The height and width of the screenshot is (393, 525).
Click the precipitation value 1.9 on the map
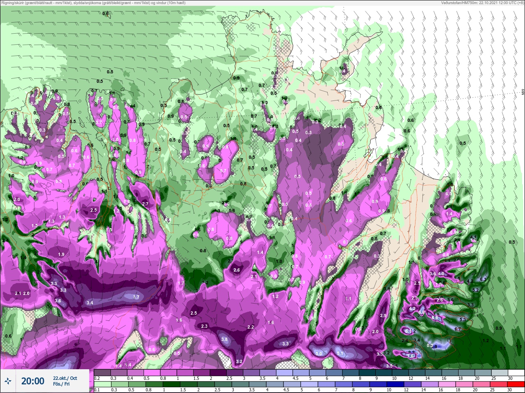click(x=61, y=255)
